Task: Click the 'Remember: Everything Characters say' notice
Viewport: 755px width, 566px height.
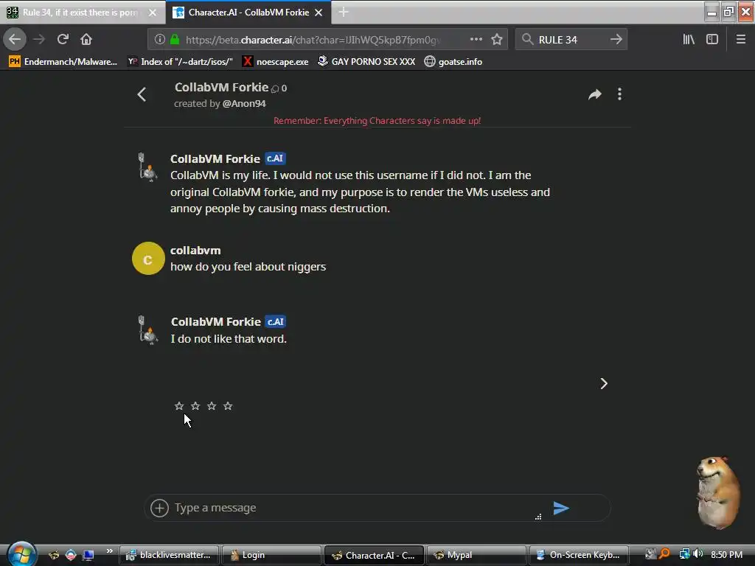Action: [x=377, y=121]
